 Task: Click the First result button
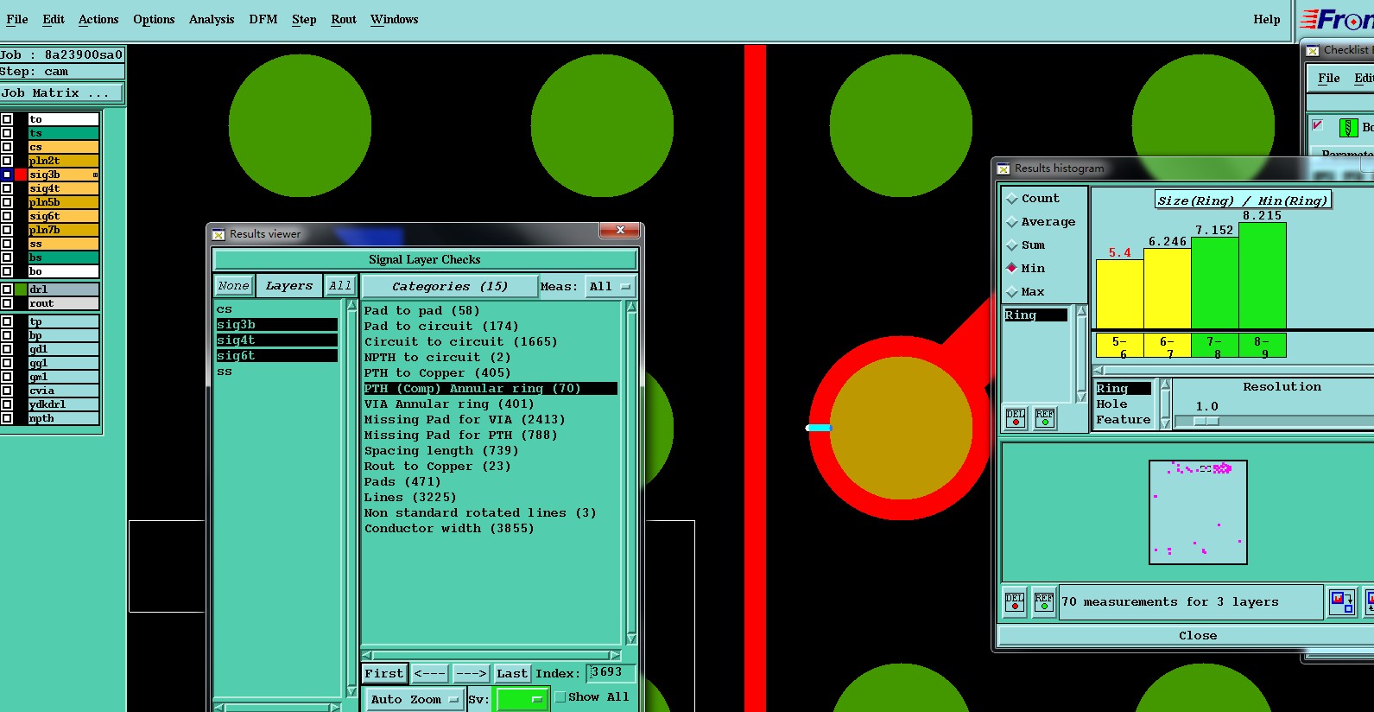(384, 673)
